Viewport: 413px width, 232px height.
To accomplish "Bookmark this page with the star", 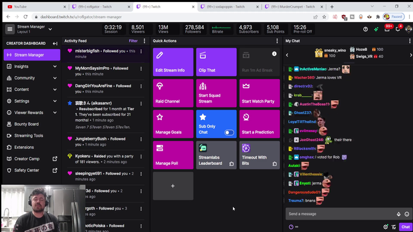I will click(324, 17).
